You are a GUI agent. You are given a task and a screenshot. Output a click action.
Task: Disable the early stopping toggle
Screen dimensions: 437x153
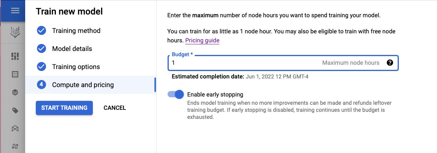(176, 94)
